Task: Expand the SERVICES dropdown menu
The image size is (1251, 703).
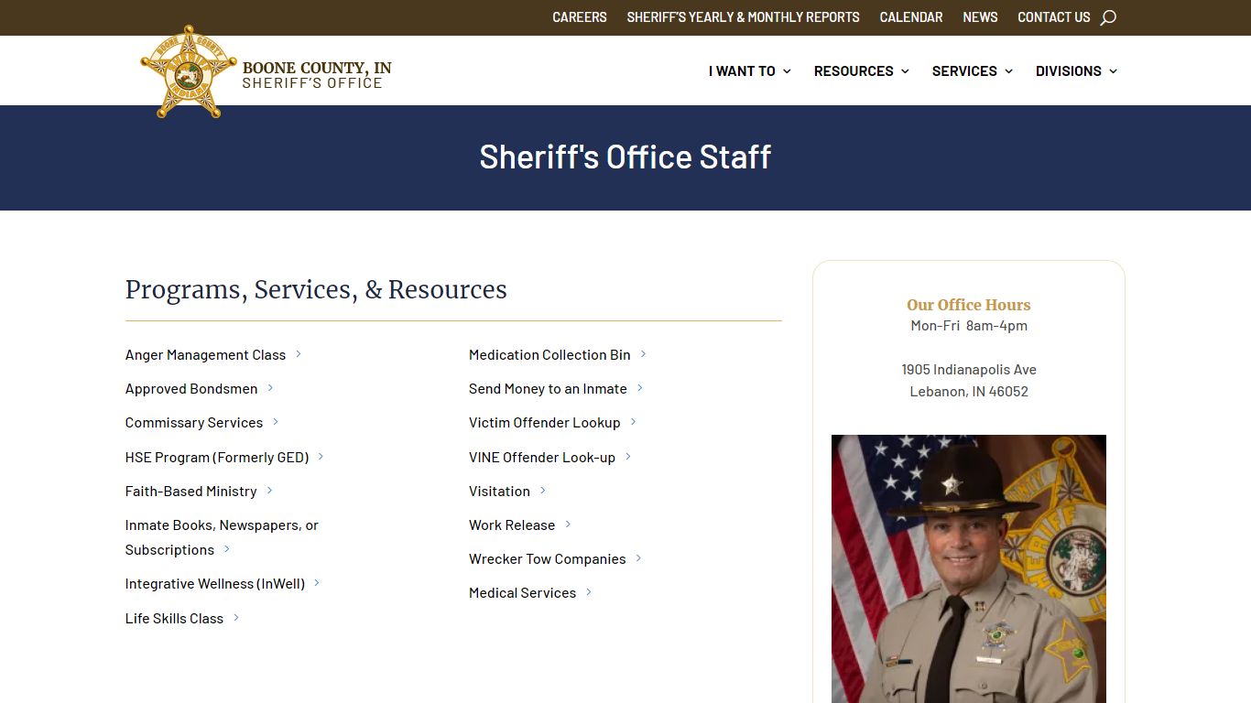Action: [x=972, y=70]
